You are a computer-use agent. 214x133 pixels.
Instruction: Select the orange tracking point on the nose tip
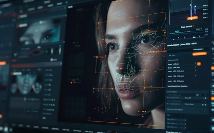tap(121, 69)
